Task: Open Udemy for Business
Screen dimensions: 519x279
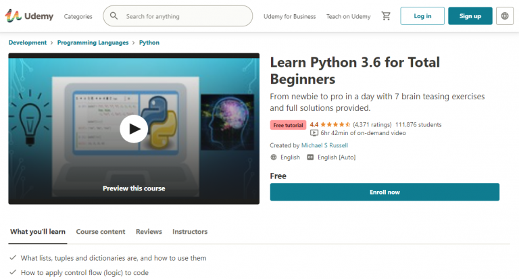Action: [289, 16]
